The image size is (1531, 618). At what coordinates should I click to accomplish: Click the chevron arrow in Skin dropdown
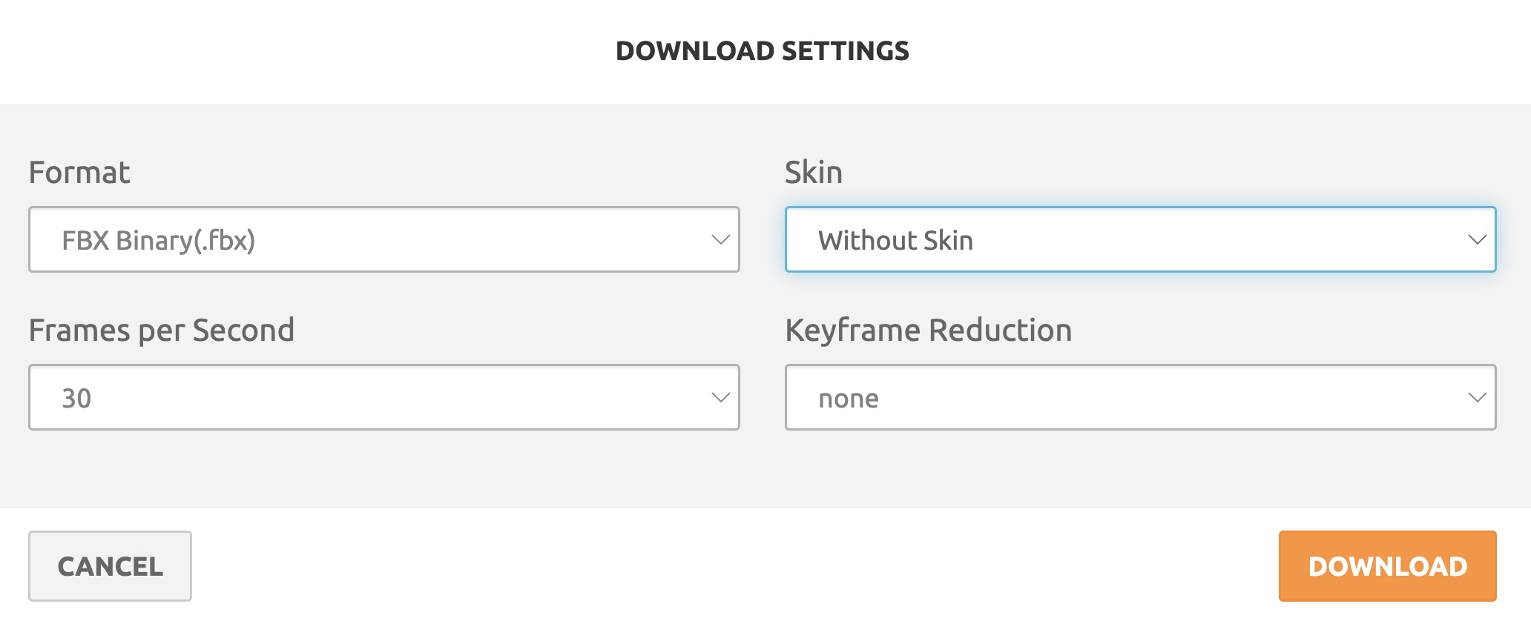(1477, 240)
